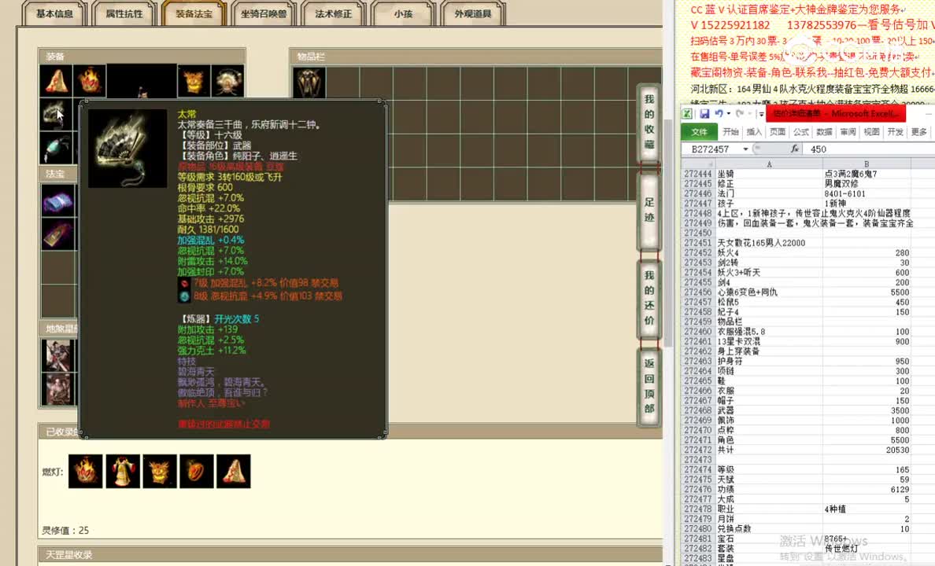Click the fx insert function icon
935x566 pixels.
tap(794, 149)
